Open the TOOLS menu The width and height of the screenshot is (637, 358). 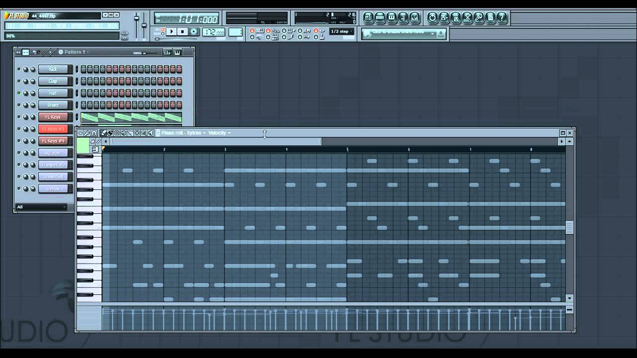coord(97,26)
